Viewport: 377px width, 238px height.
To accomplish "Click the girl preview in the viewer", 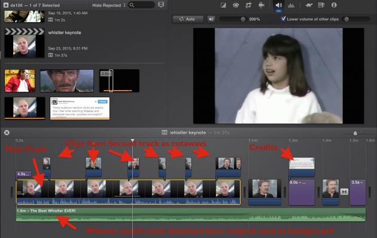I will coord(278,76).
